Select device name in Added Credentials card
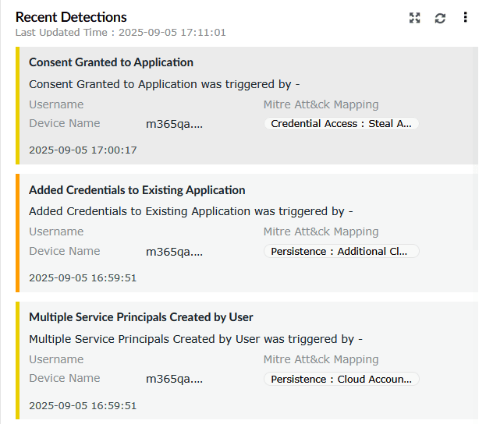The image size is (486, 424). point(174,251)
